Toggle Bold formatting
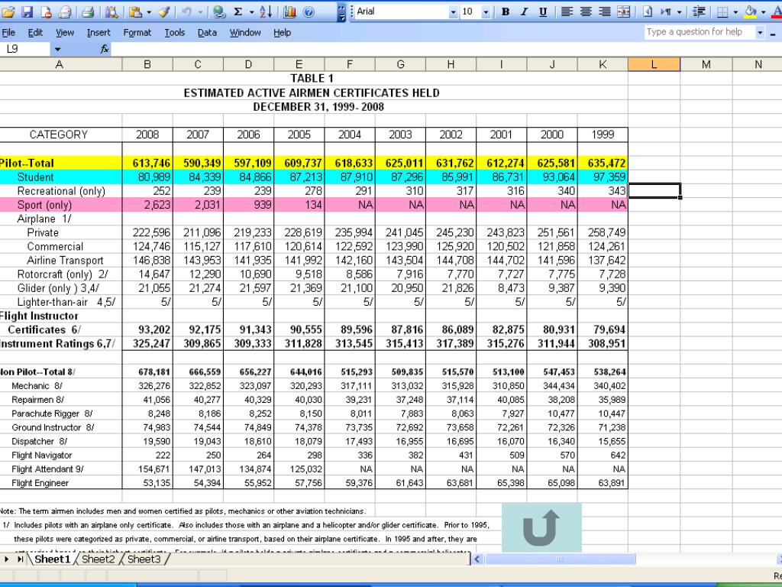Viewport: 782px width, 587px height. pyautogui.click(x=506, y=11)
